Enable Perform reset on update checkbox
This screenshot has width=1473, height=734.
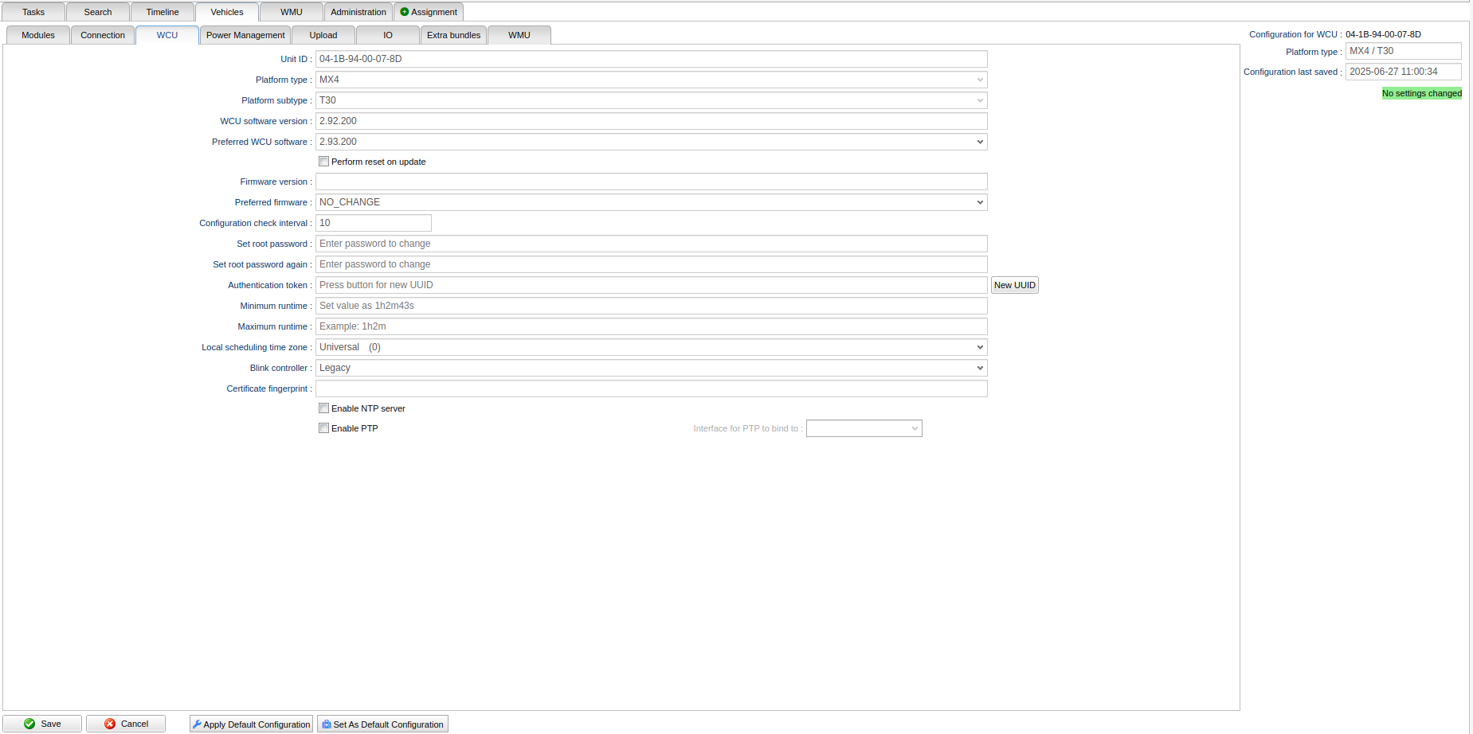click(x=324, y=162)
